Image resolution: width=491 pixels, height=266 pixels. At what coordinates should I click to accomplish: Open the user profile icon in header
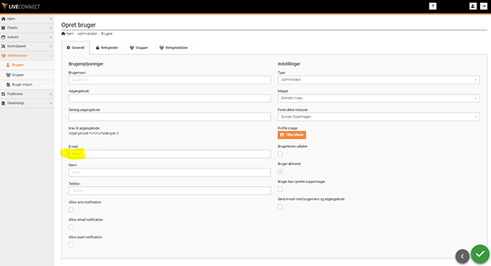(473, 6)
